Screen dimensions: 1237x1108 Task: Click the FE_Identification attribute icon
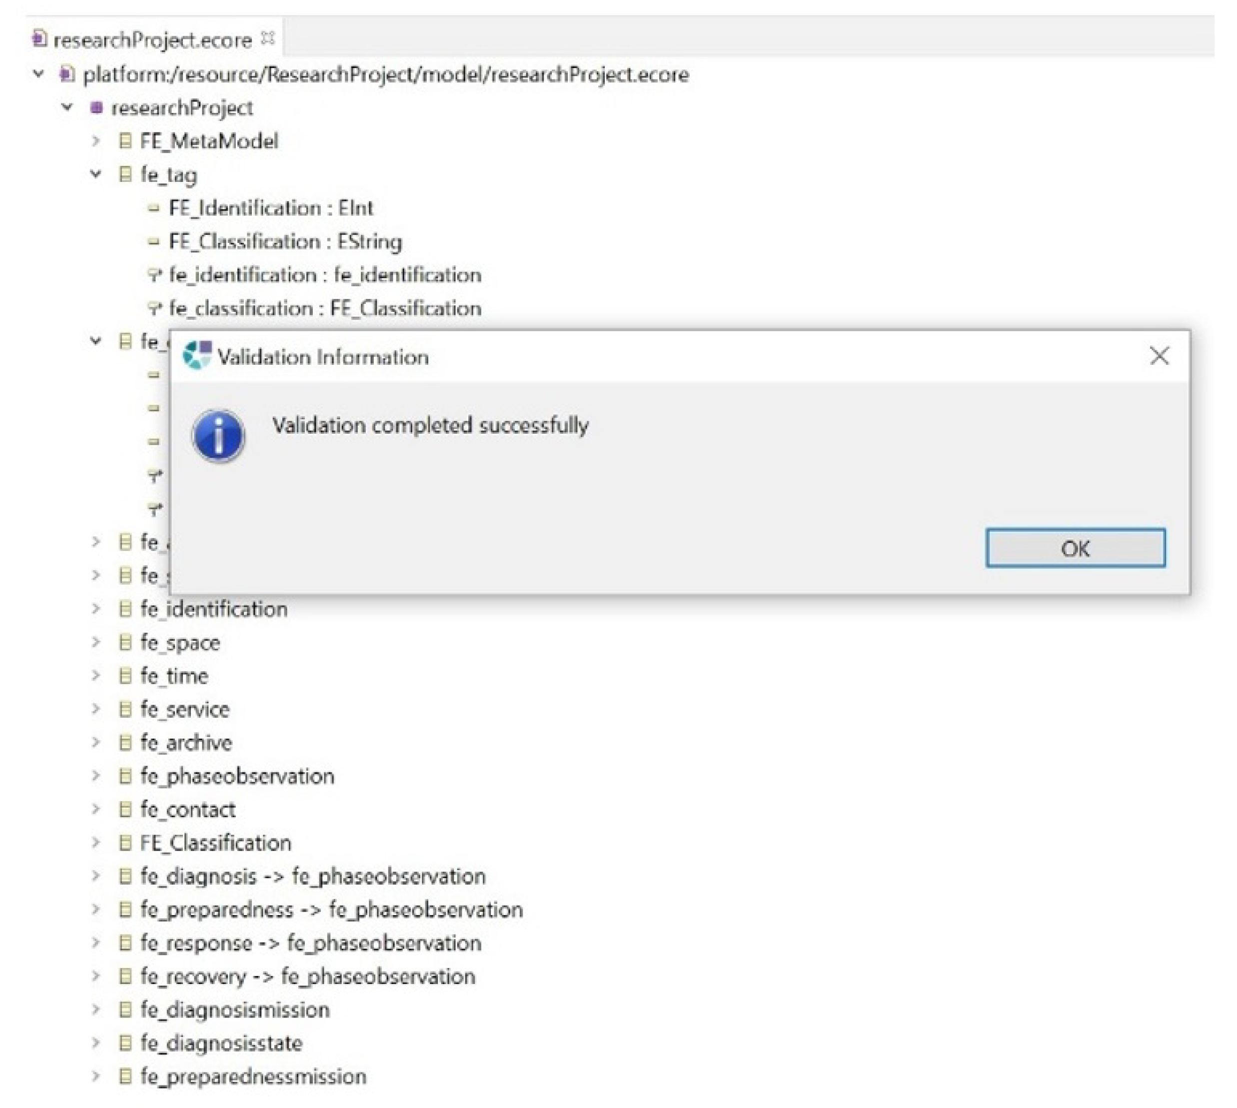click(153, 208)
